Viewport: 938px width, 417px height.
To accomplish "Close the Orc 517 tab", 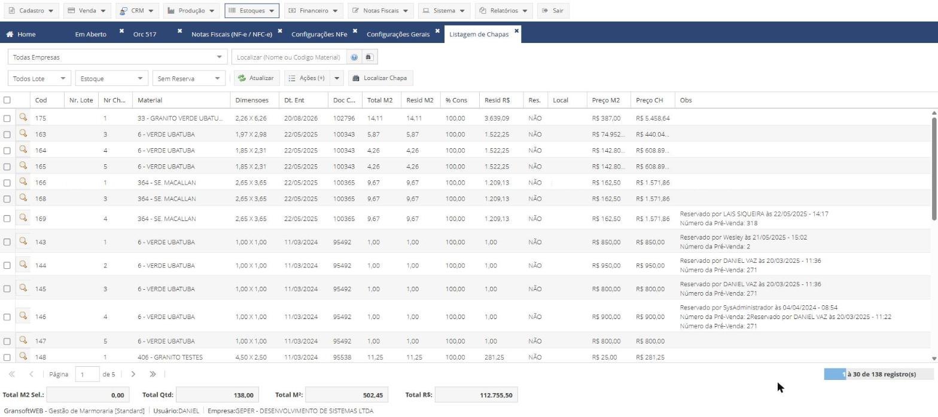I will pos(179,30).
